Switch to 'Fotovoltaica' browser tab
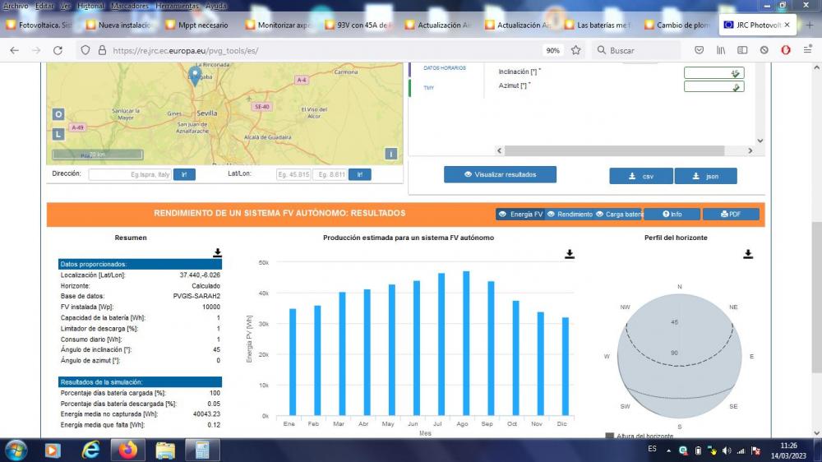This screenshot has height=462, width=822. [39, 25]
